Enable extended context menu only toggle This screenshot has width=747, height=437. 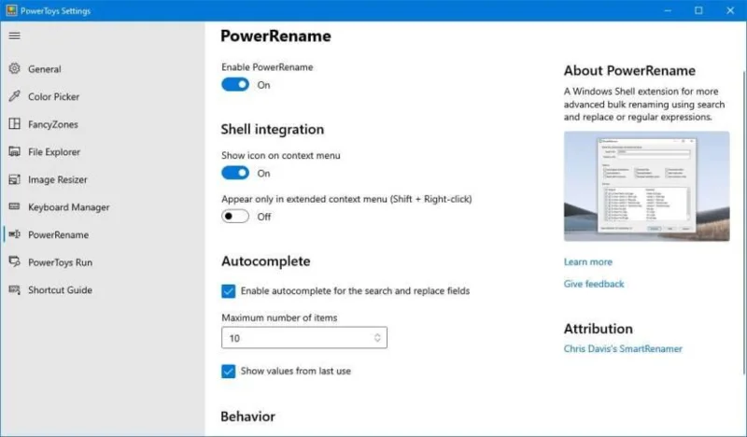pos(235,217)
